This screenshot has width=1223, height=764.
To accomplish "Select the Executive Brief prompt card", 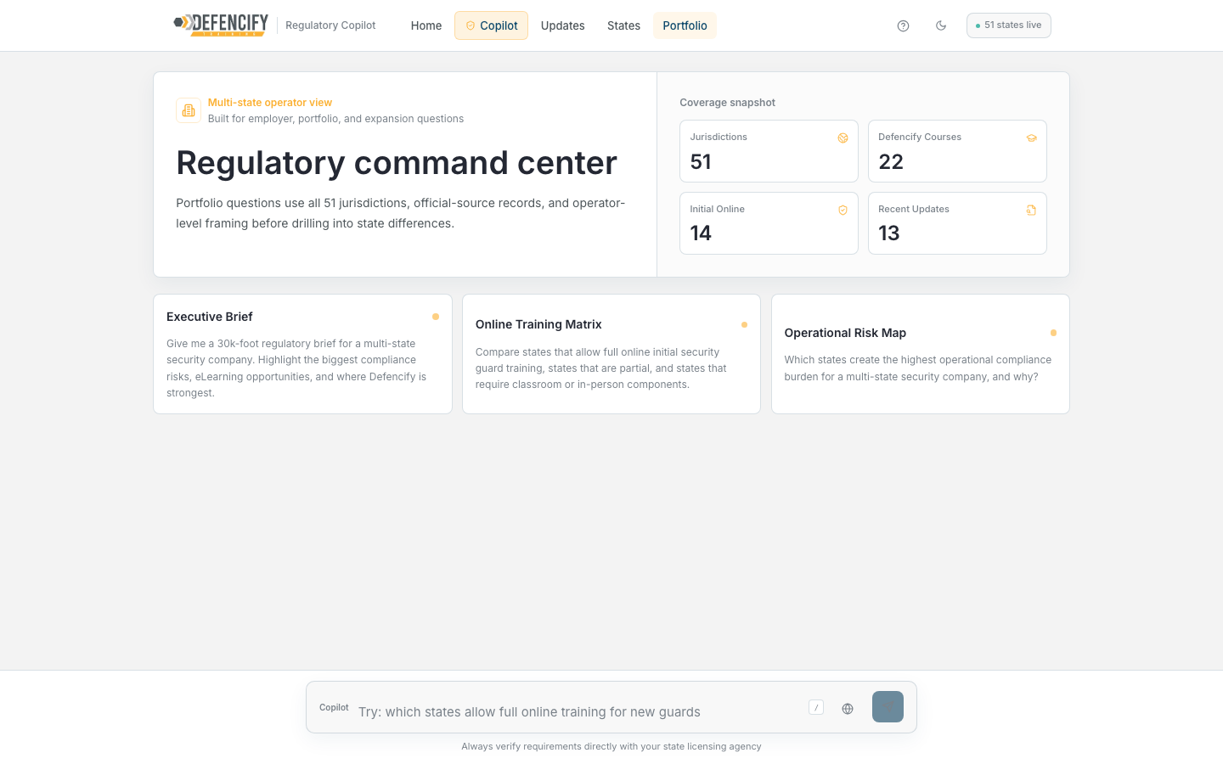I will coord(302,354).
